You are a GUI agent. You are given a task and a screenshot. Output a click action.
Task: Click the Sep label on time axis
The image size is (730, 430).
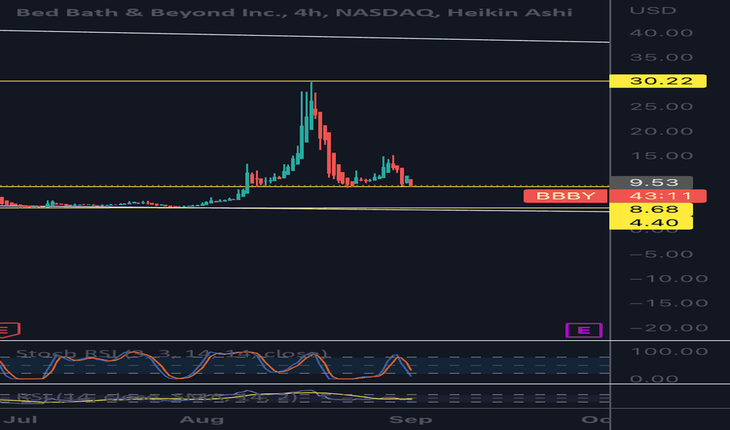410,420
